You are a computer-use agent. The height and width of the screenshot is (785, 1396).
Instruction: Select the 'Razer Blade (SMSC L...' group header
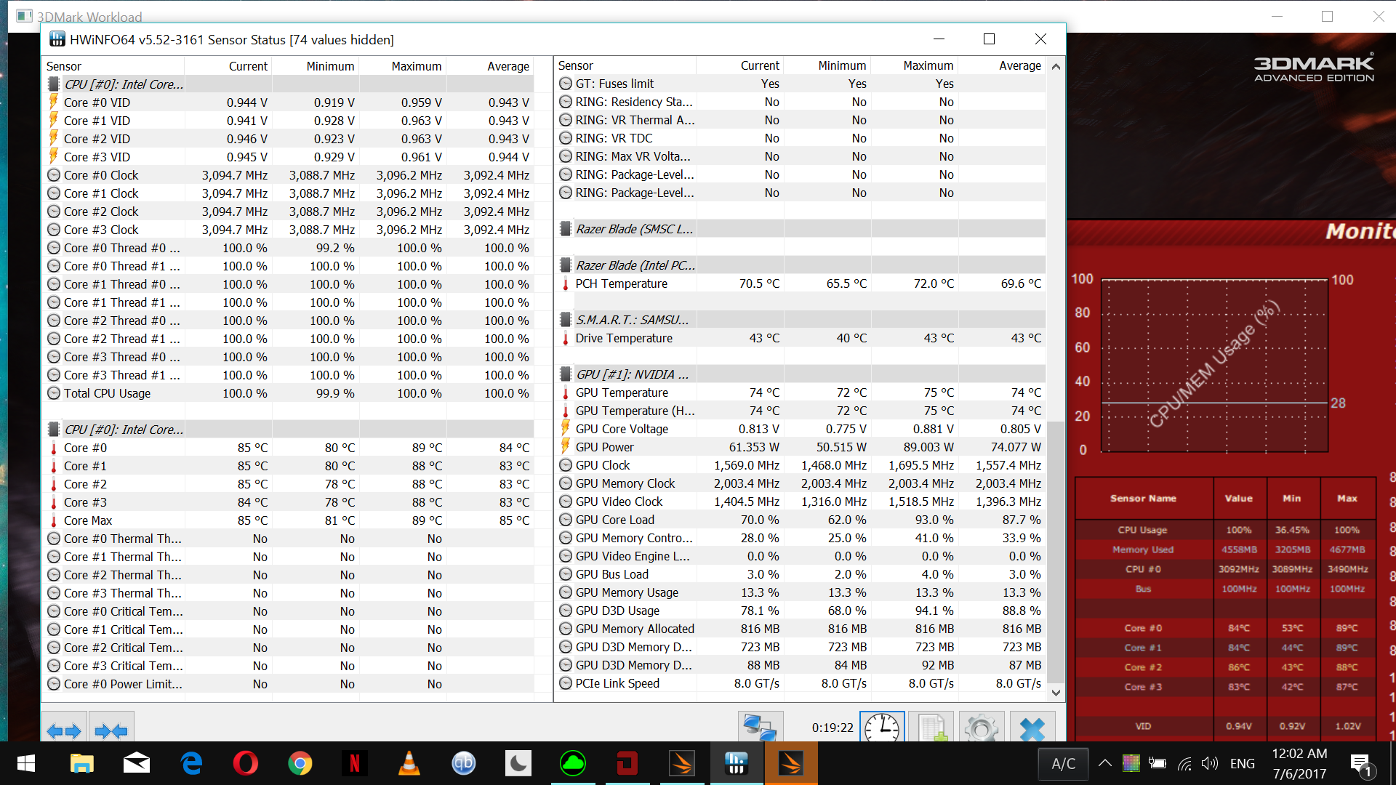[801, 229]
